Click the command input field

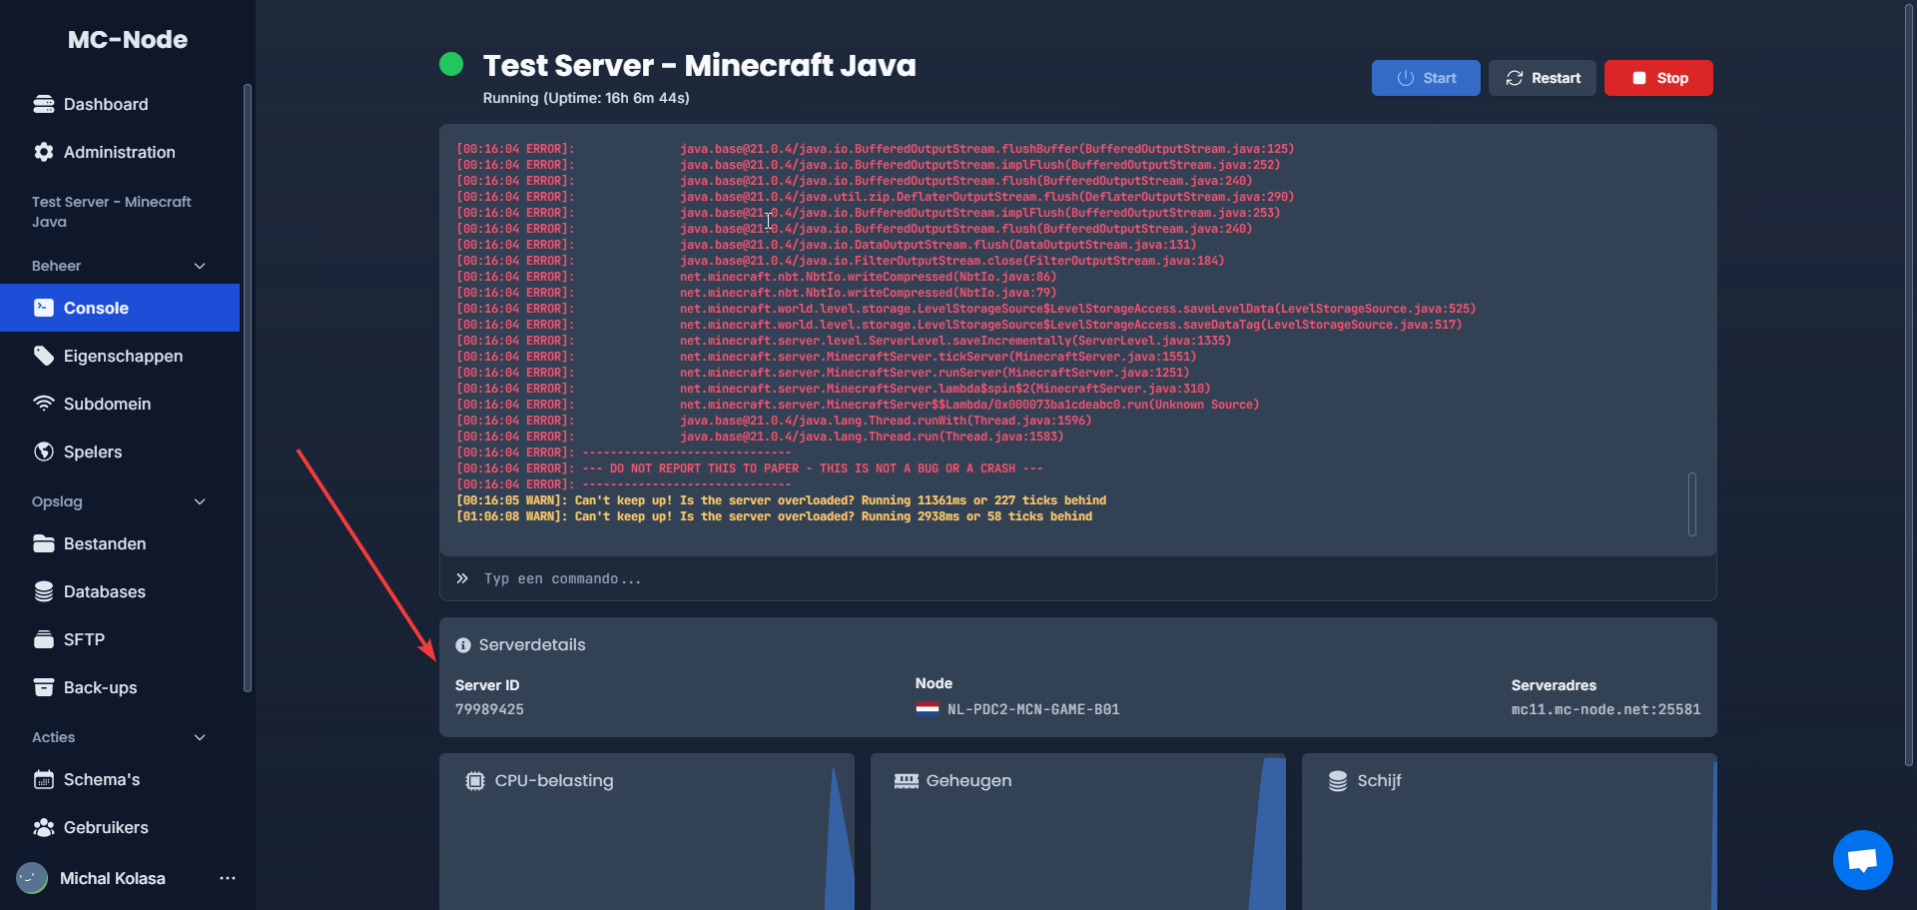tap(1078, 578)
